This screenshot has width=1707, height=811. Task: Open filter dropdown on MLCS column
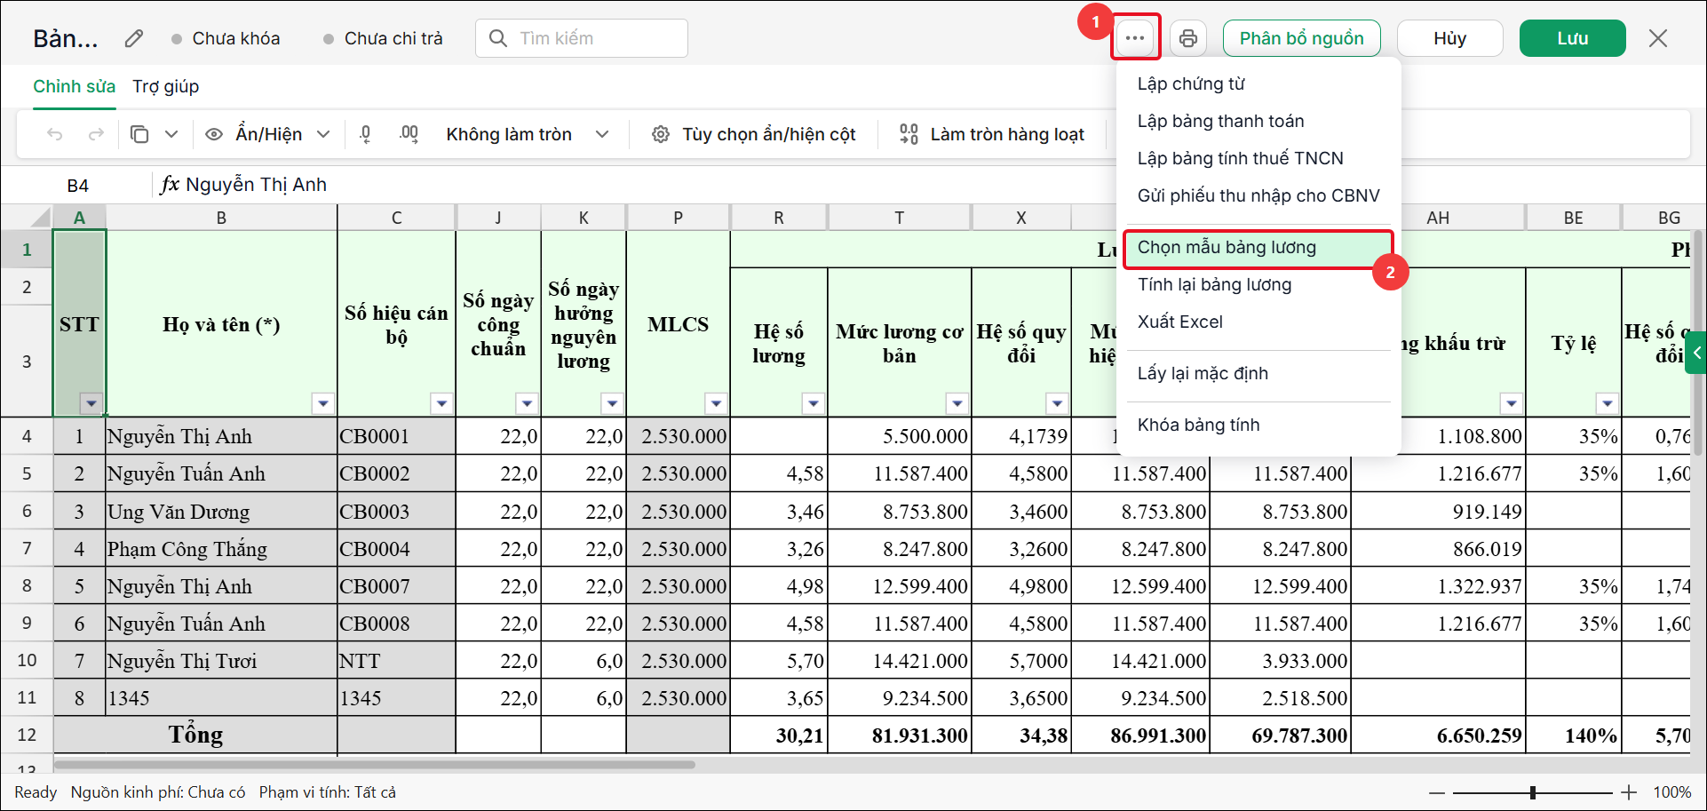(x=716, y=403)
